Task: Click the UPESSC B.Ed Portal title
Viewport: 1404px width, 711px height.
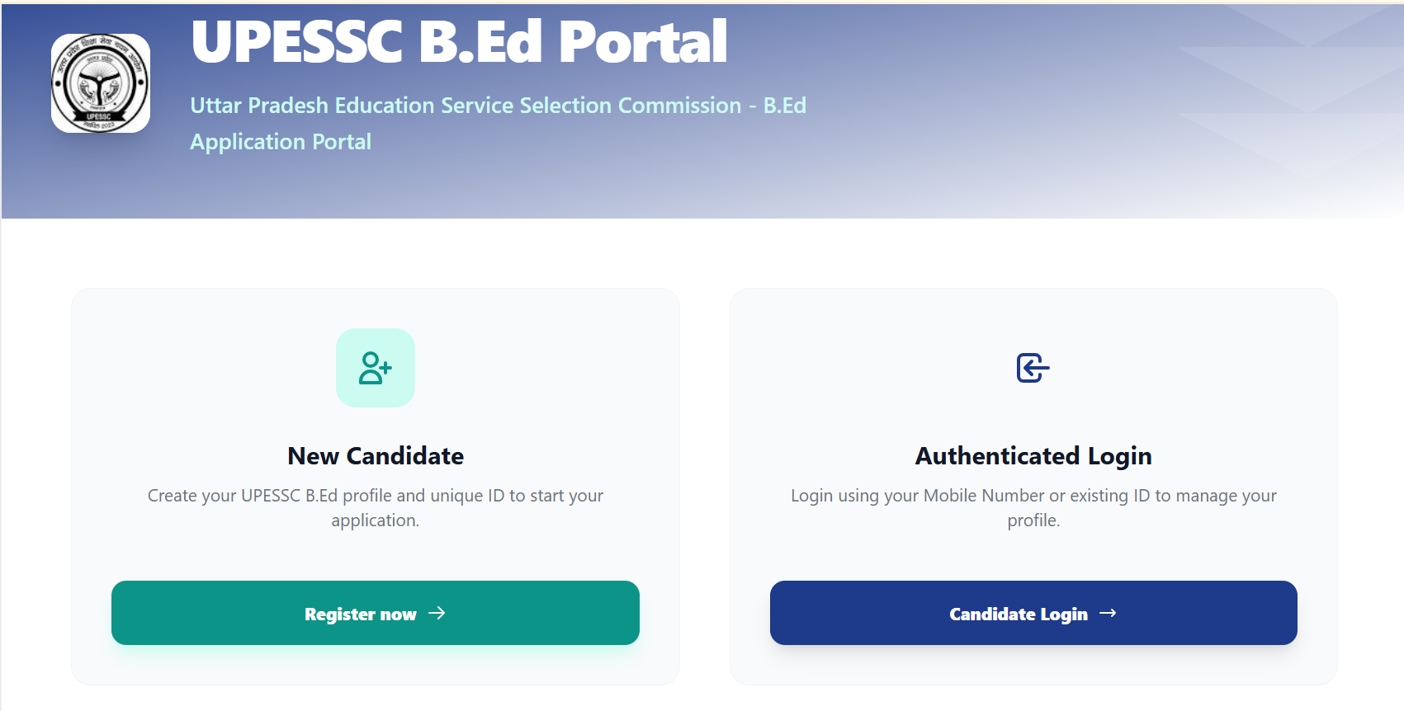Action: [x=459, y=43]
